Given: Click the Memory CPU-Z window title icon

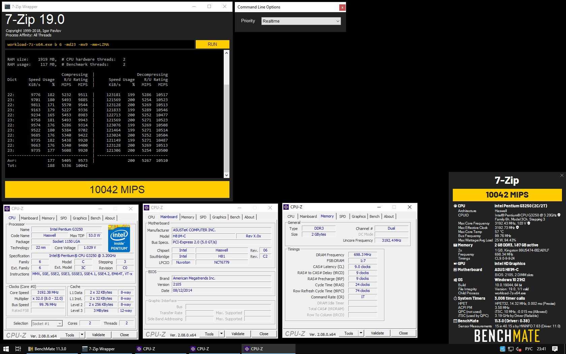Looking at the screenshot, I should 286,207.
